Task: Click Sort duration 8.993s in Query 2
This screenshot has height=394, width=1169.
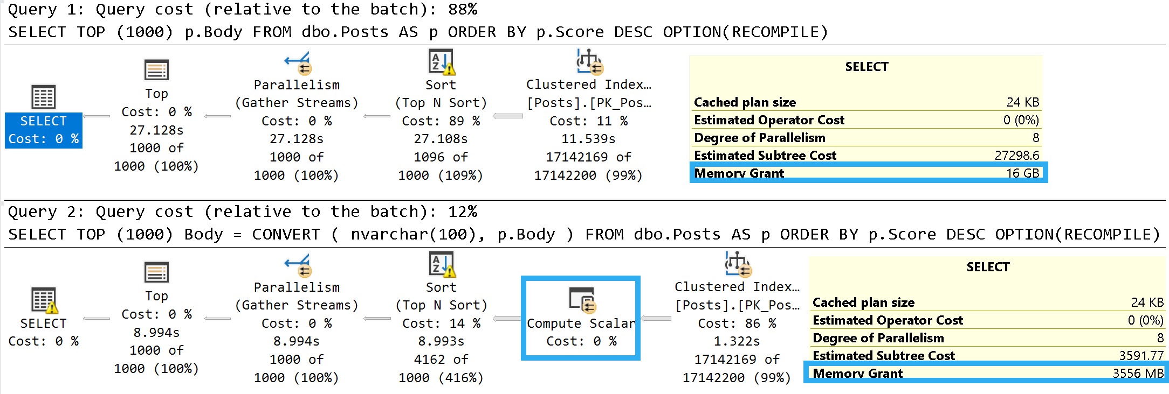Action: click(x=441, y=341)
